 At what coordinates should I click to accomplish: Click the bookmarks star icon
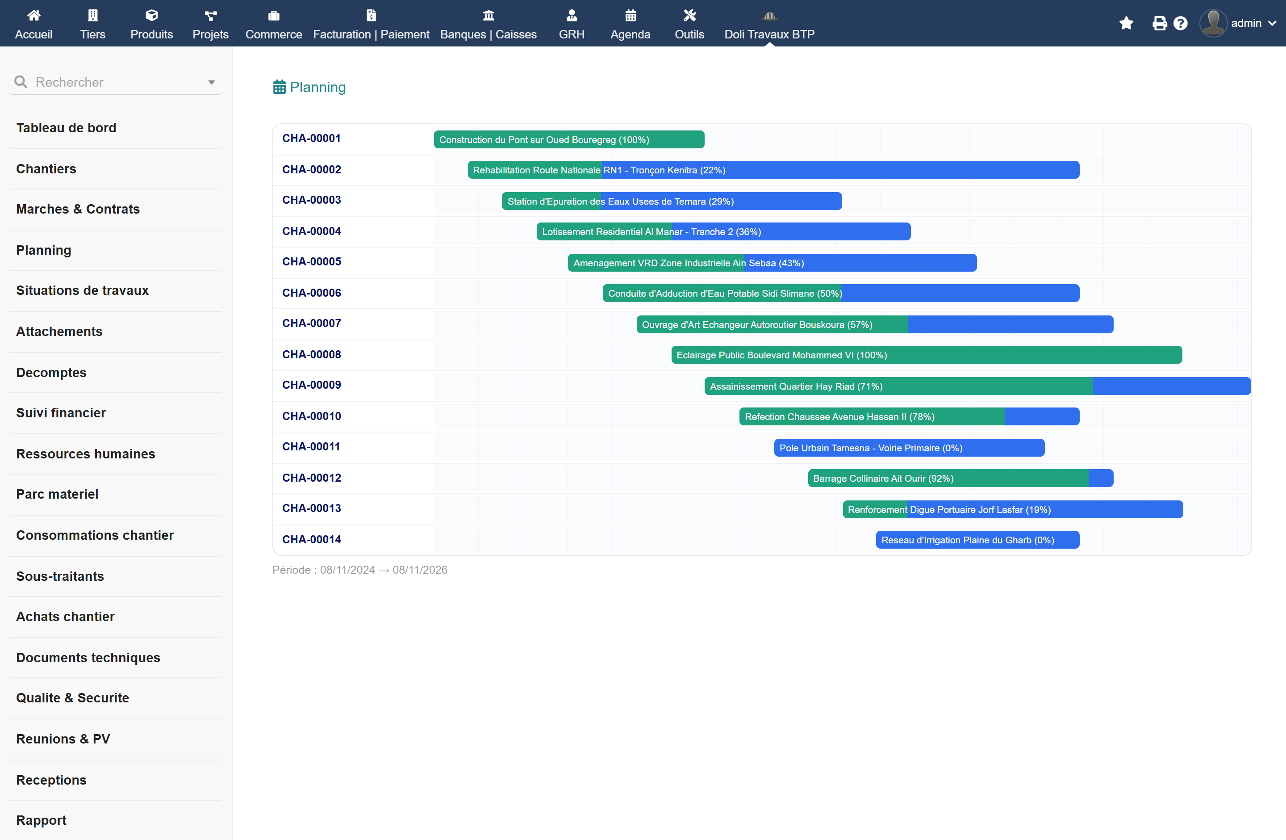[1126, 23]
